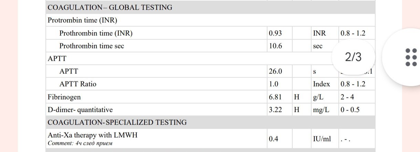Click the Index unit for APTT Ratio
420x152 pixels.
coord(321,84)
